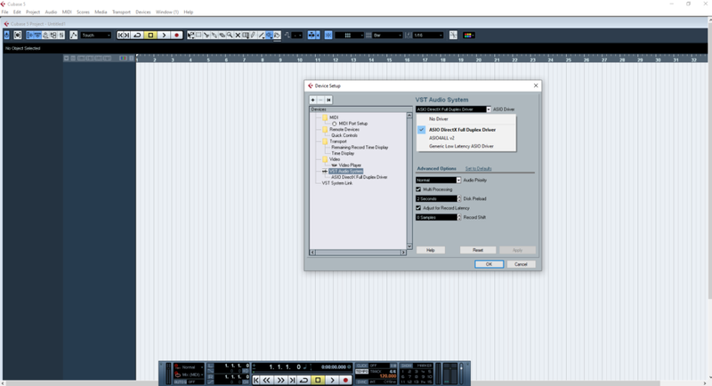Open the Project menu
Viewport: 712px width, 386px height.
click(33, 12)
